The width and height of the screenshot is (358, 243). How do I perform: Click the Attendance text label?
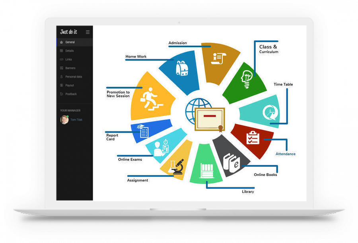click(x=285, y=154)
